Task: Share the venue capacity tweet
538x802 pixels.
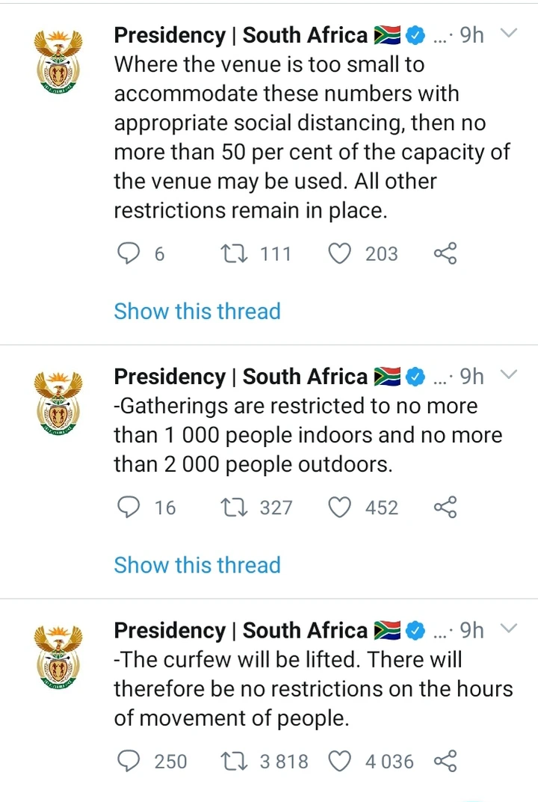Action: coord(445,253)
